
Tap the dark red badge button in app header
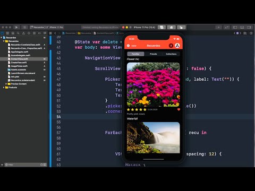171,46
